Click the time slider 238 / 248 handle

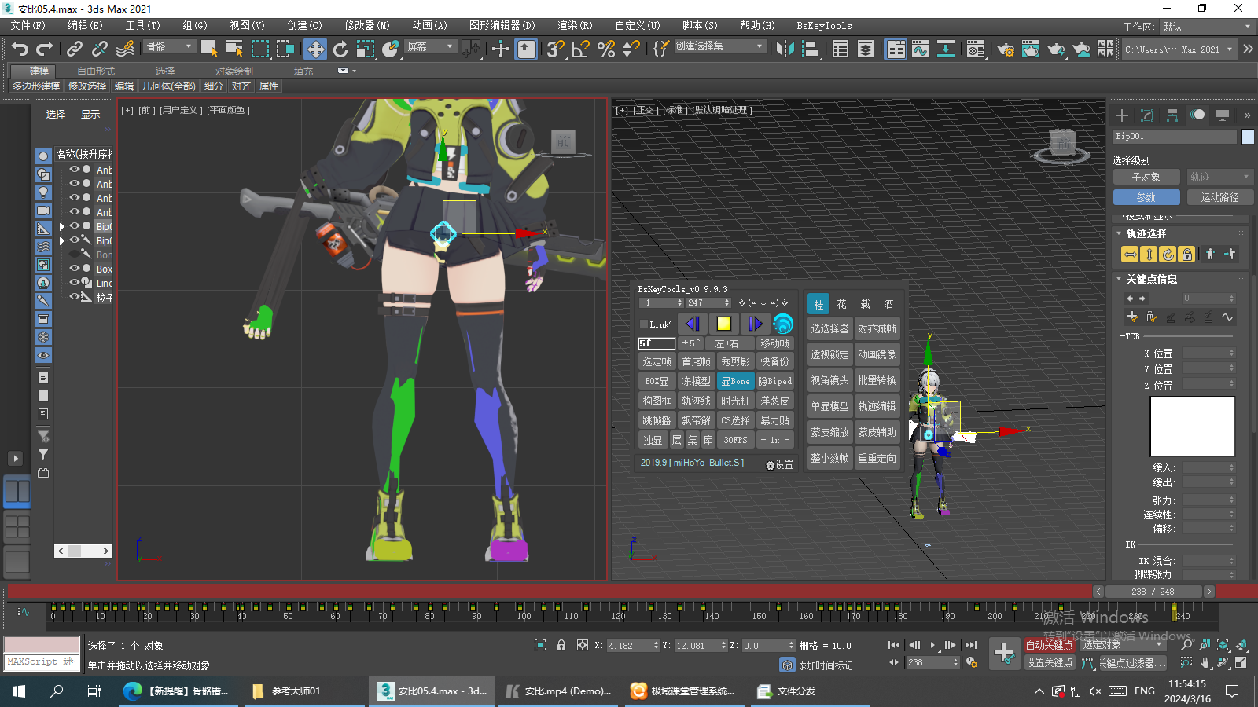click(1153, 592)
